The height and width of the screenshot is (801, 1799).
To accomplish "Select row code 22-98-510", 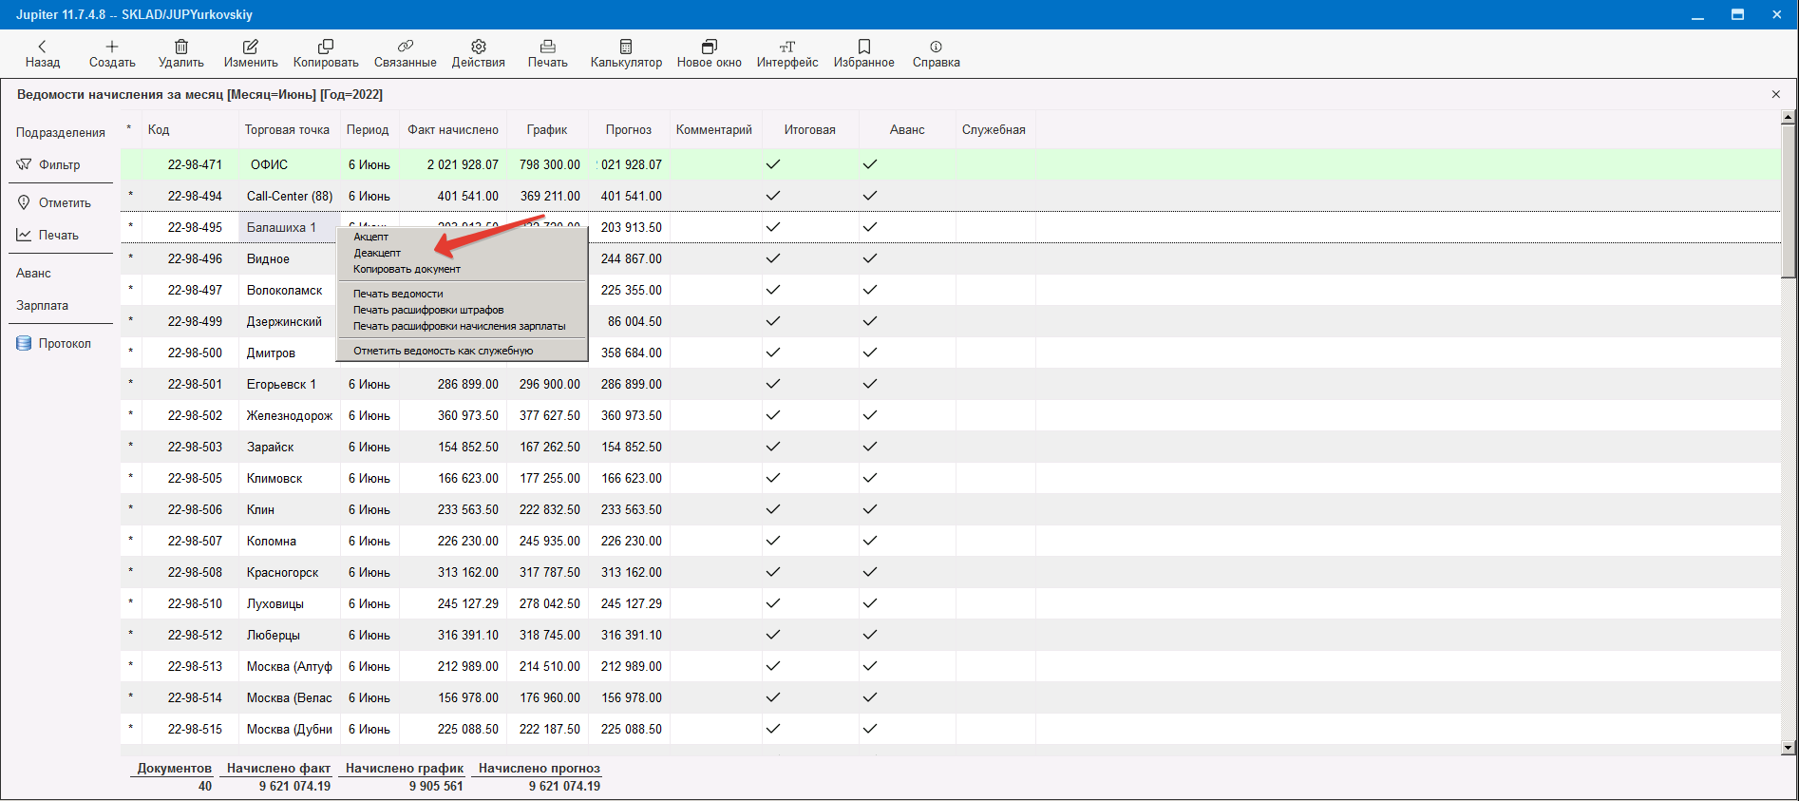I will coord(195,603).
